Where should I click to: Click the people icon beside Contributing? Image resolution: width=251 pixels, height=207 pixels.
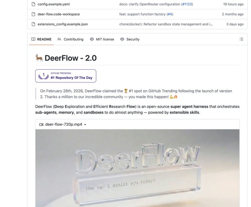pos(59,39)
